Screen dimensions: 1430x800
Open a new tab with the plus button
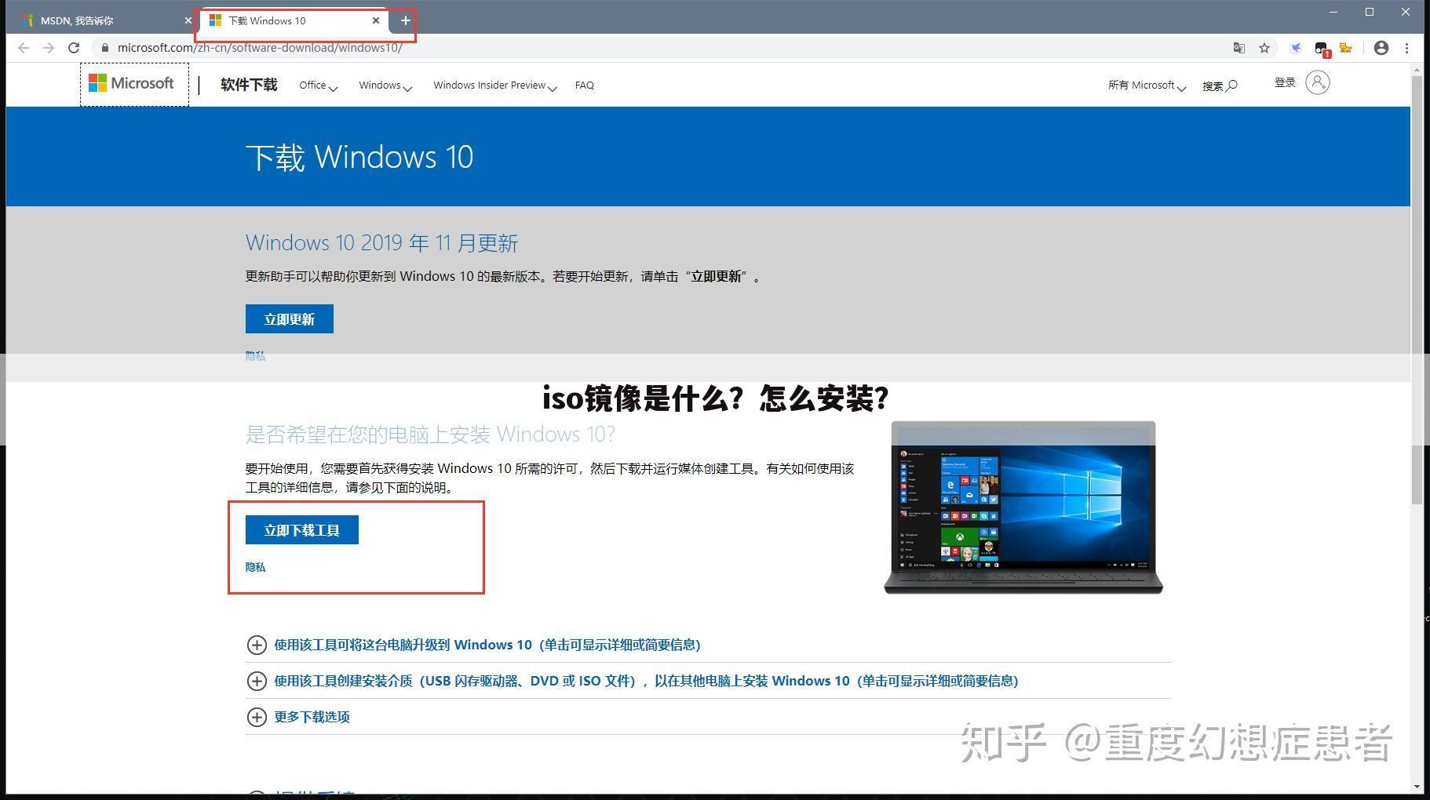pos(405,20)
